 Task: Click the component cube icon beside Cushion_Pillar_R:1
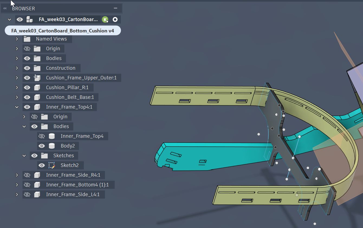coord(37,87)
